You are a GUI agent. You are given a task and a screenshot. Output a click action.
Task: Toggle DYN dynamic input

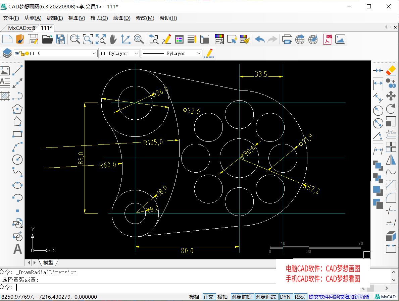click(285, 297)
